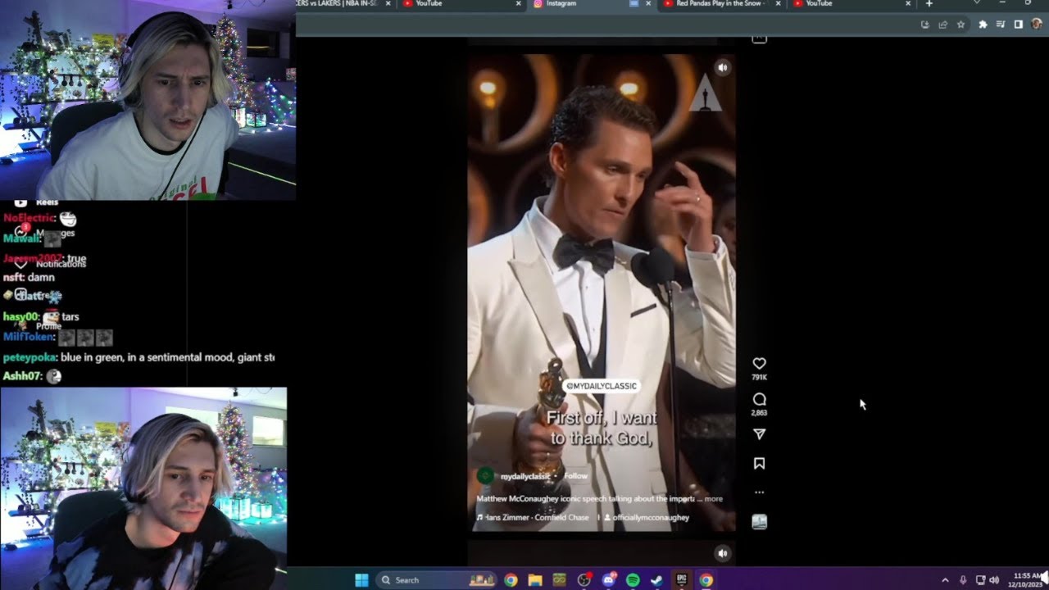Click the microphone tray icon
1049x590 pixels.
963,580
